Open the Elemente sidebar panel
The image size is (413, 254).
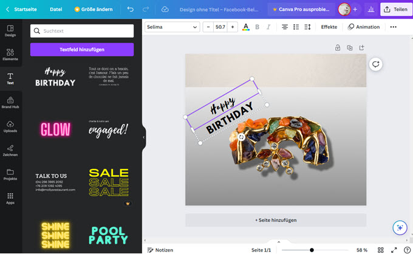(10, 55)
